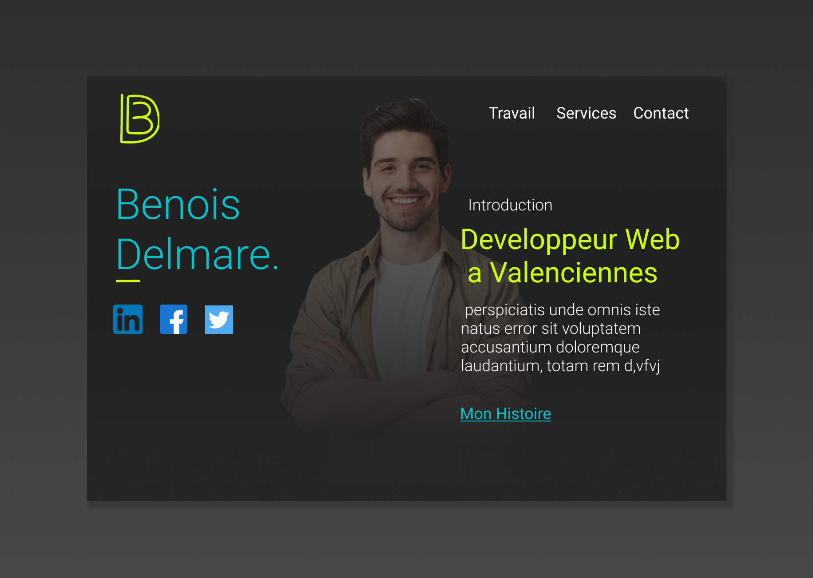This screenshot has height=578, width=813.
Task: Open the Services nav item
Action: coord(586,113)
